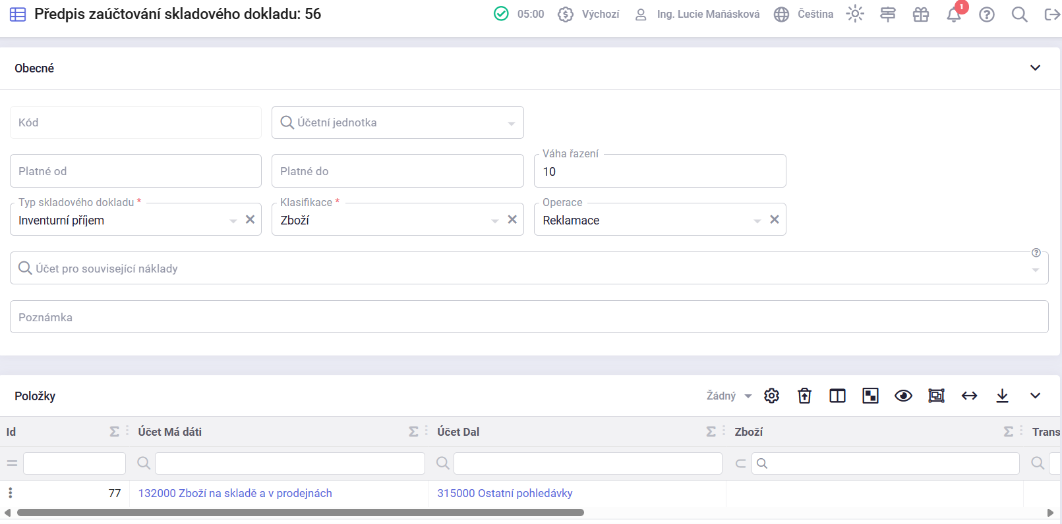This screenshot has height=524, width=1062.
Task: Open the notifications bell
Action: [953, 14]
